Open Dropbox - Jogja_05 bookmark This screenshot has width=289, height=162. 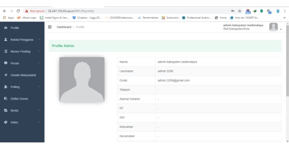[x=87, y=18]
